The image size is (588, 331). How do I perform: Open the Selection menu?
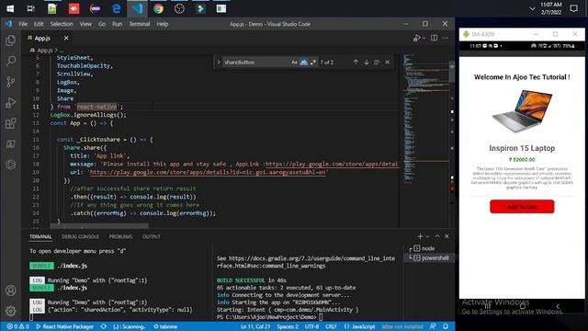coord(62,24)
